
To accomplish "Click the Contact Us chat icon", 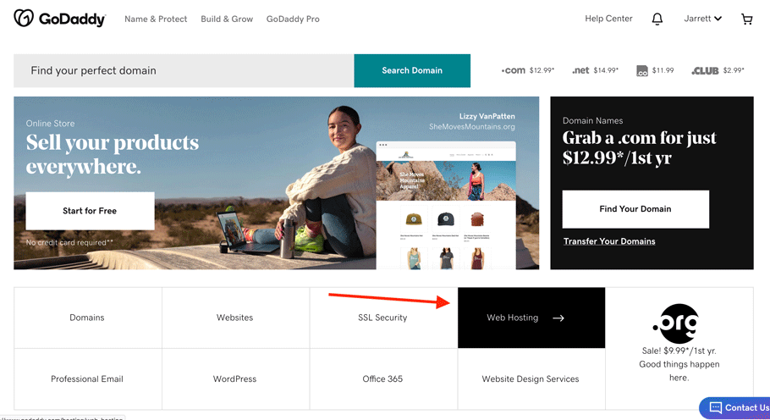I will (x=716, y=407).
